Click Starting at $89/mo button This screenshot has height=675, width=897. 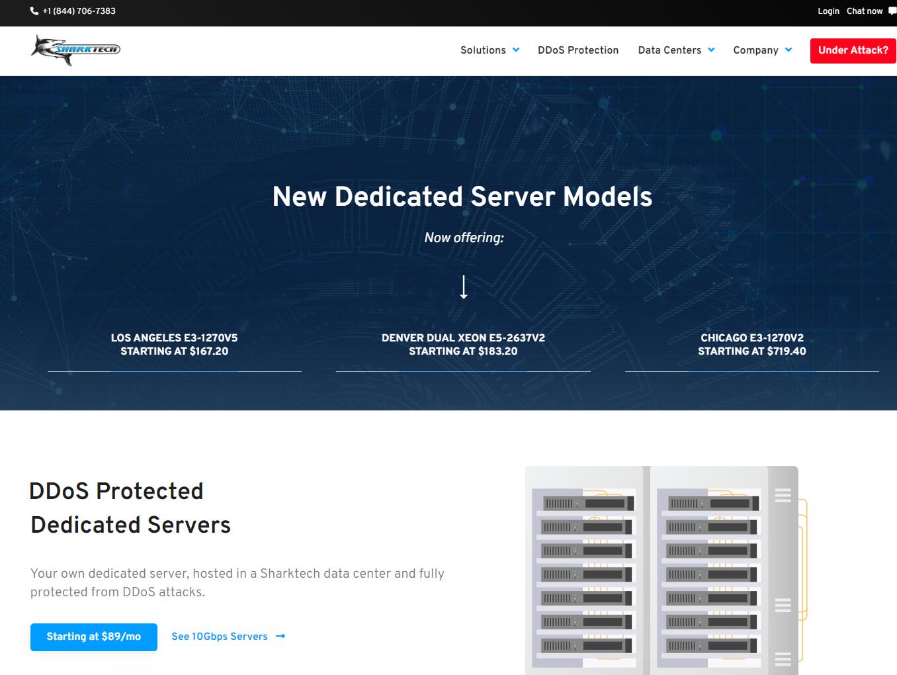(94, 637)
